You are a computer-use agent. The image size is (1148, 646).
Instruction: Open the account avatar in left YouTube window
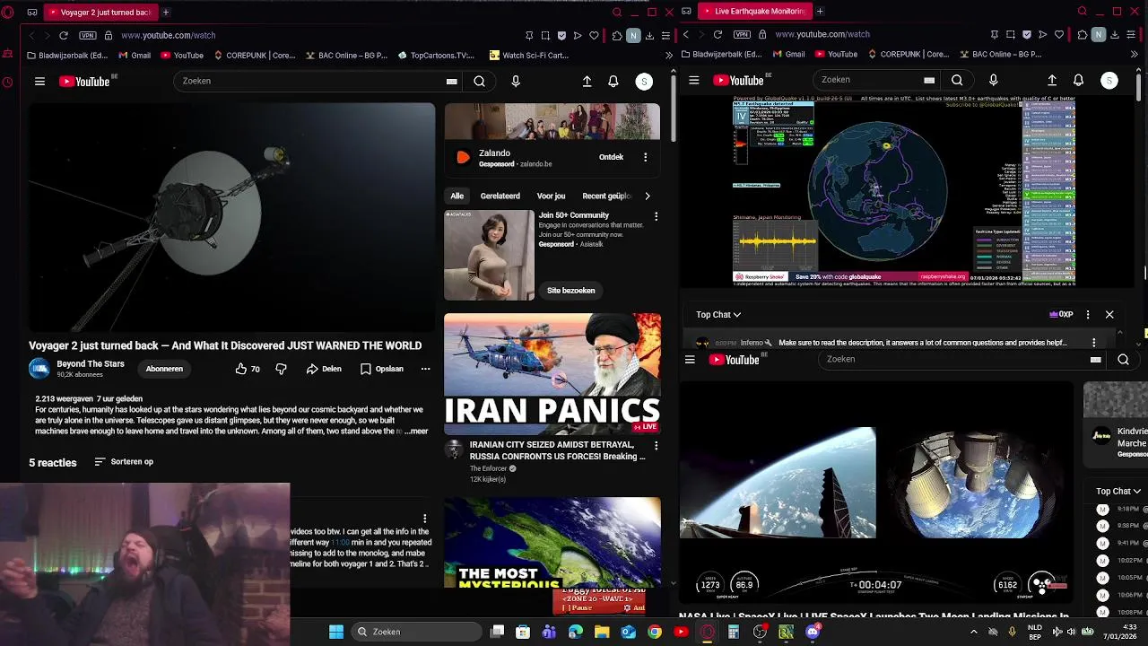click(x=644, y=82)
